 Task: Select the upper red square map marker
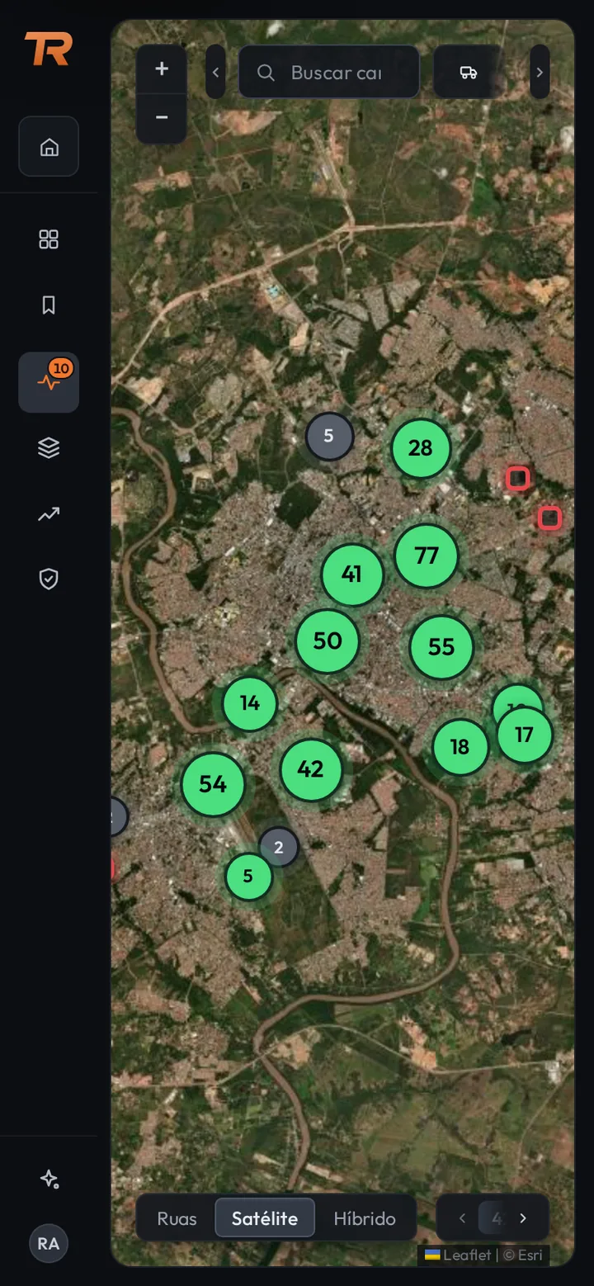(517, 478)
